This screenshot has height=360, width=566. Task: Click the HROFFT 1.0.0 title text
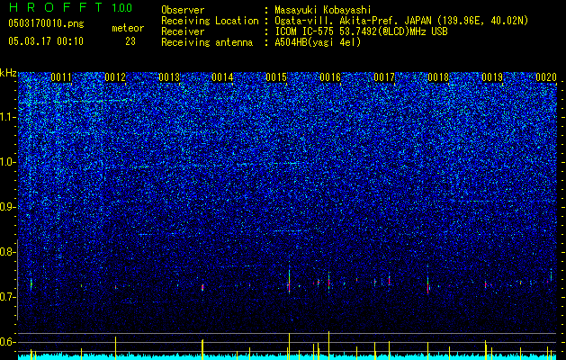(71, 7)
